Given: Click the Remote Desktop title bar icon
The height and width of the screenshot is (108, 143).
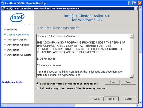Looking at the screenshot, I should point(3,3).
